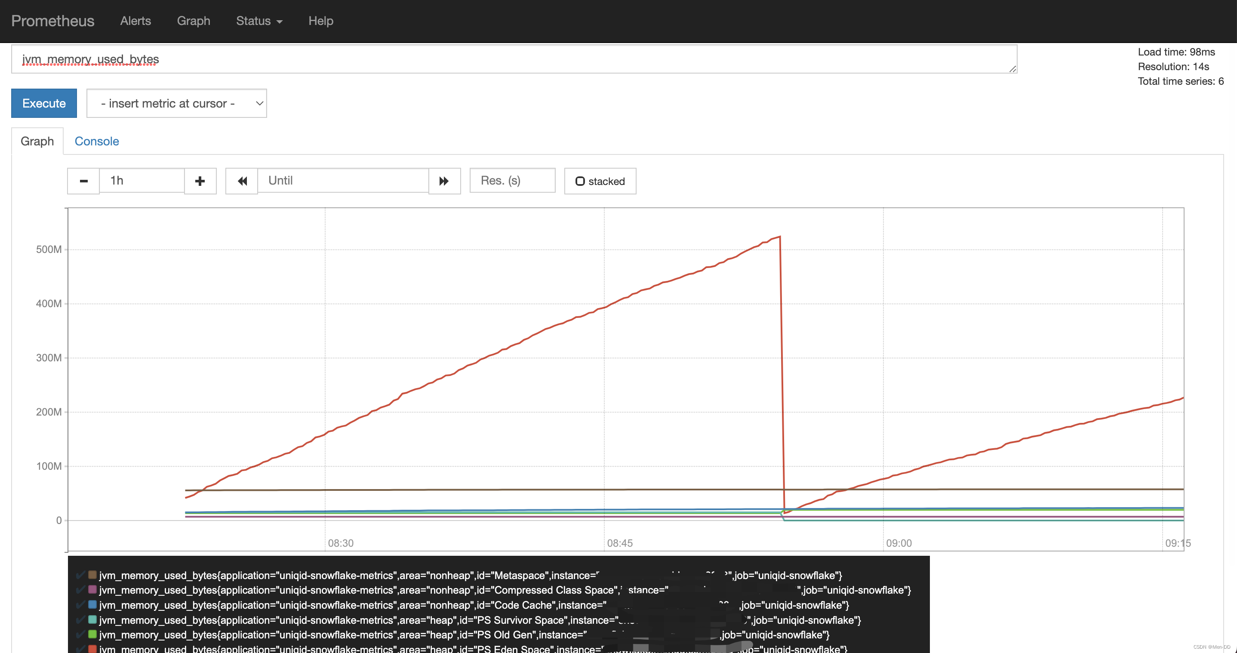Click the Res. (s) resolution field
Screen dimensions: 1237x653
point(512,181)
